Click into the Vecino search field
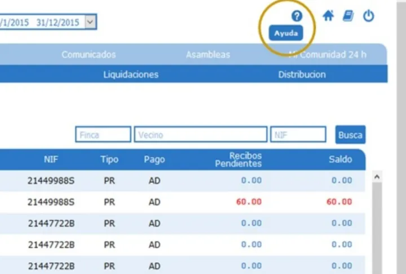Image resolution: width=406 pixels, height=274 pixels. [200, 135]
